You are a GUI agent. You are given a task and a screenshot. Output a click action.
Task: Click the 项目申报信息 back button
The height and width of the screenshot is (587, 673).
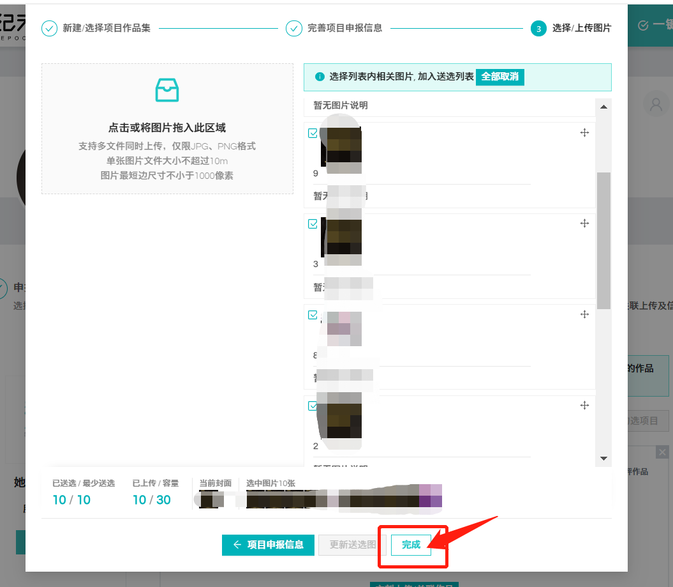pyautogui.click(x=268, y=545)
